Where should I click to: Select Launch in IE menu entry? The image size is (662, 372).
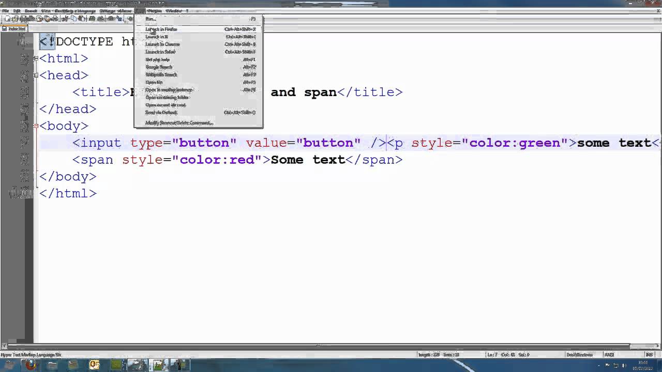pyautogui.click(x=199, y=37)
